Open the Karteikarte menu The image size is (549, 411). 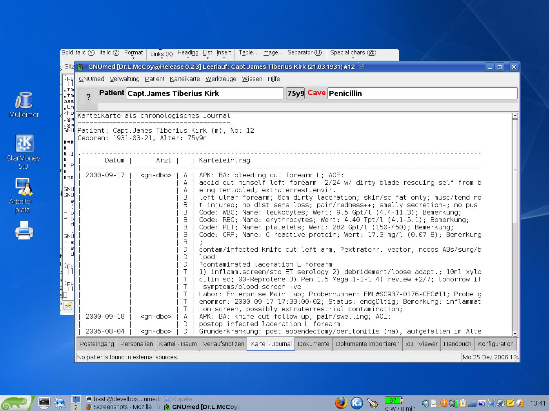(185, 79)
